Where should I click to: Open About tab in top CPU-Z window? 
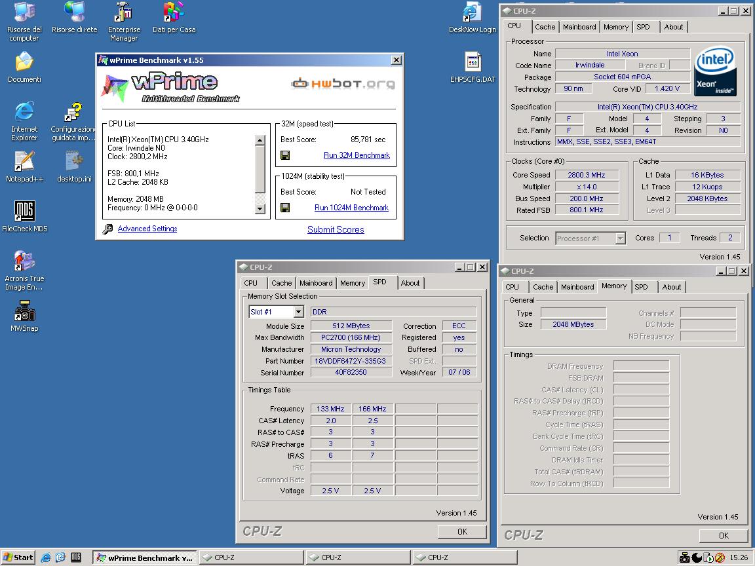point(673,27)
